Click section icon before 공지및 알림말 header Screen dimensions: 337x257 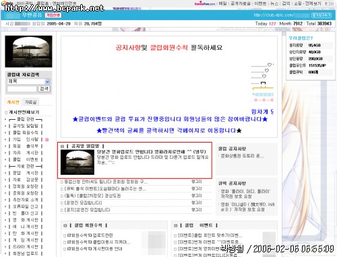coord(62,146)
